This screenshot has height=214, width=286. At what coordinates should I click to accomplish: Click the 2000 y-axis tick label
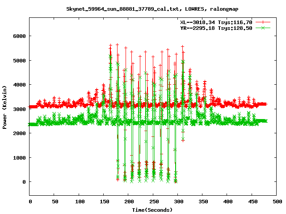coord(19,133)
